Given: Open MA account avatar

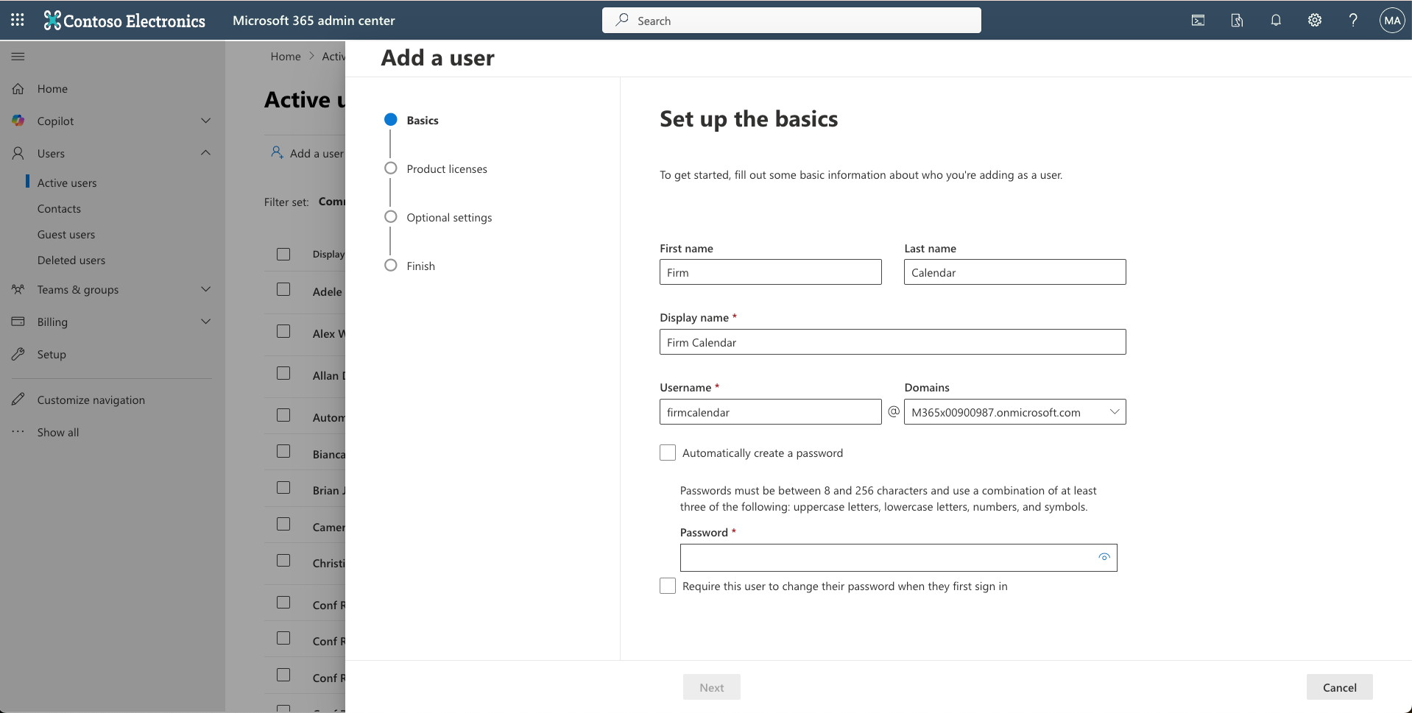Looking at the screenshot, I should coord(1392,21).
